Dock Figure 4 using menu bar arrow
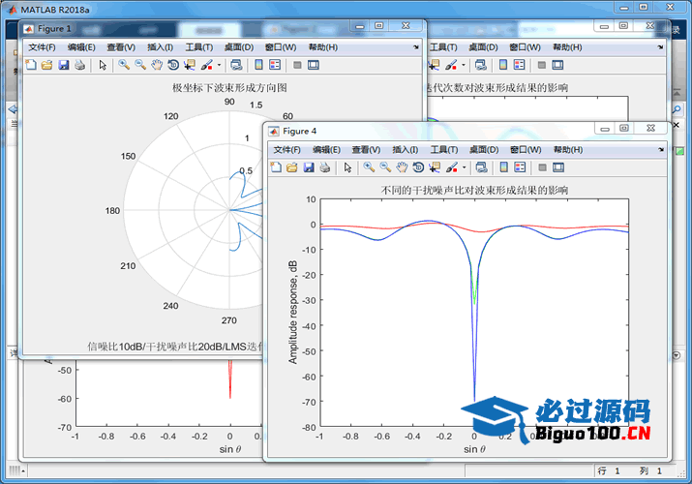 pos(661,150)
